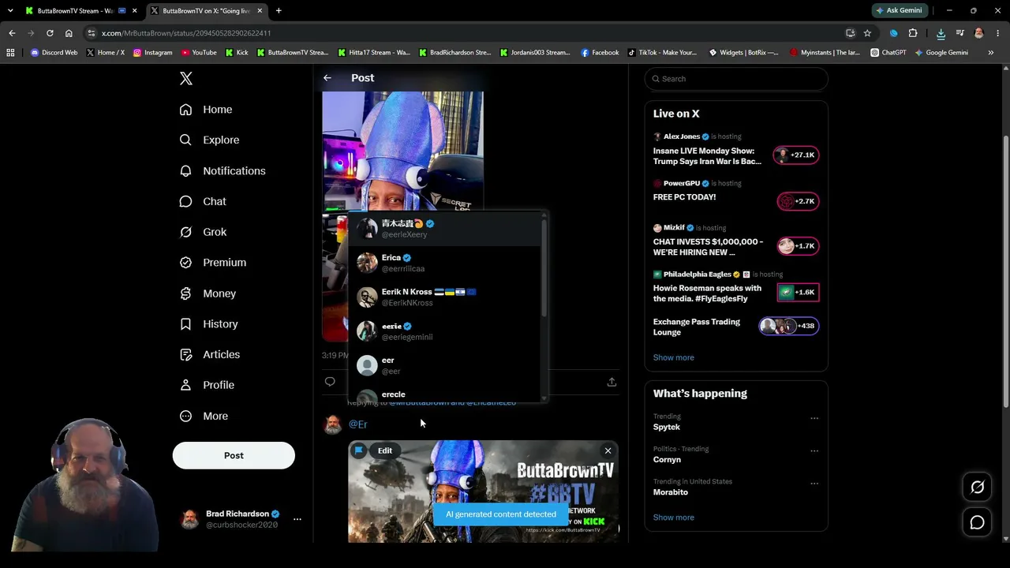Open Articles in the X sidebar
The height and width of the screenshot is (568, 1010).
[210, 354]
